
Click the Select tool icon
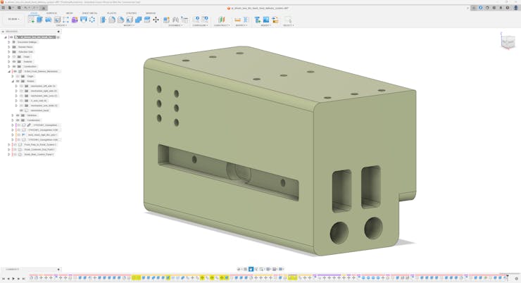[x=287, y=20]
